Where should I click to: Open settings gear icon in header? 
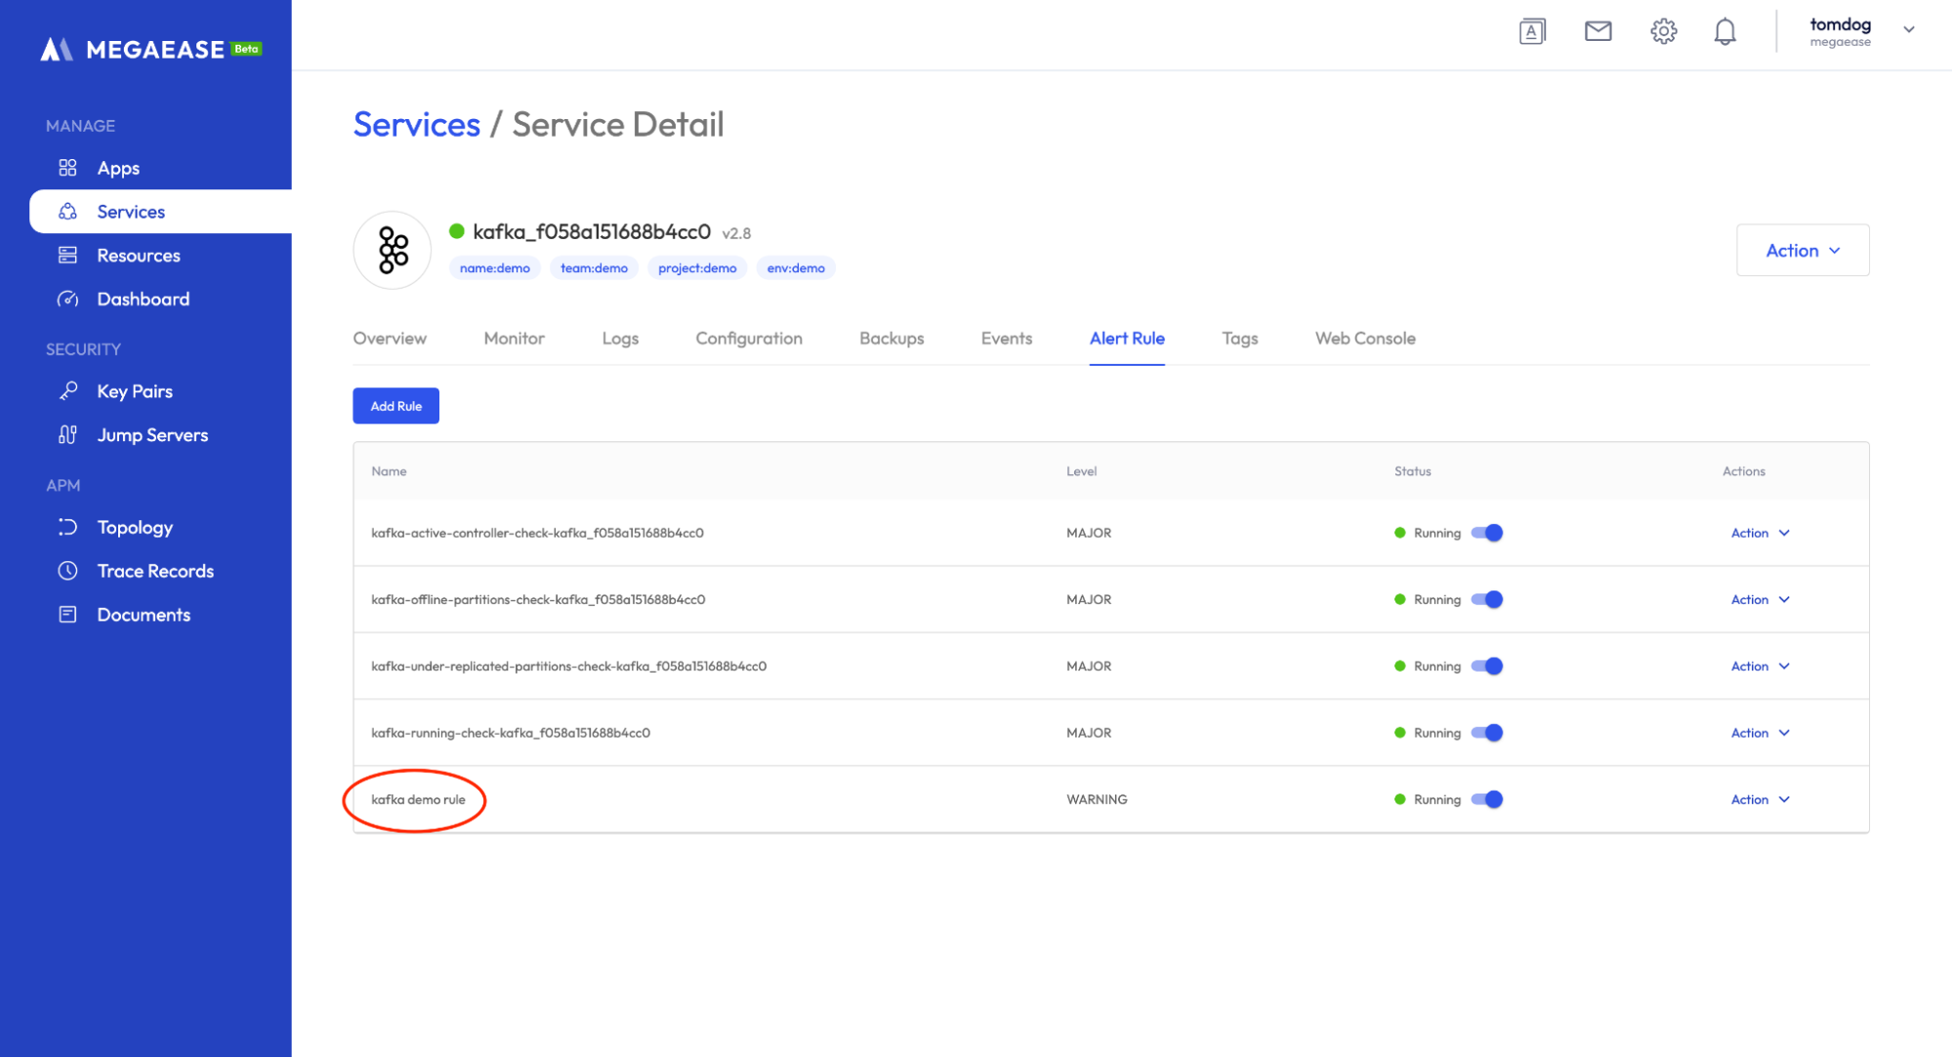coord(1663,31)
